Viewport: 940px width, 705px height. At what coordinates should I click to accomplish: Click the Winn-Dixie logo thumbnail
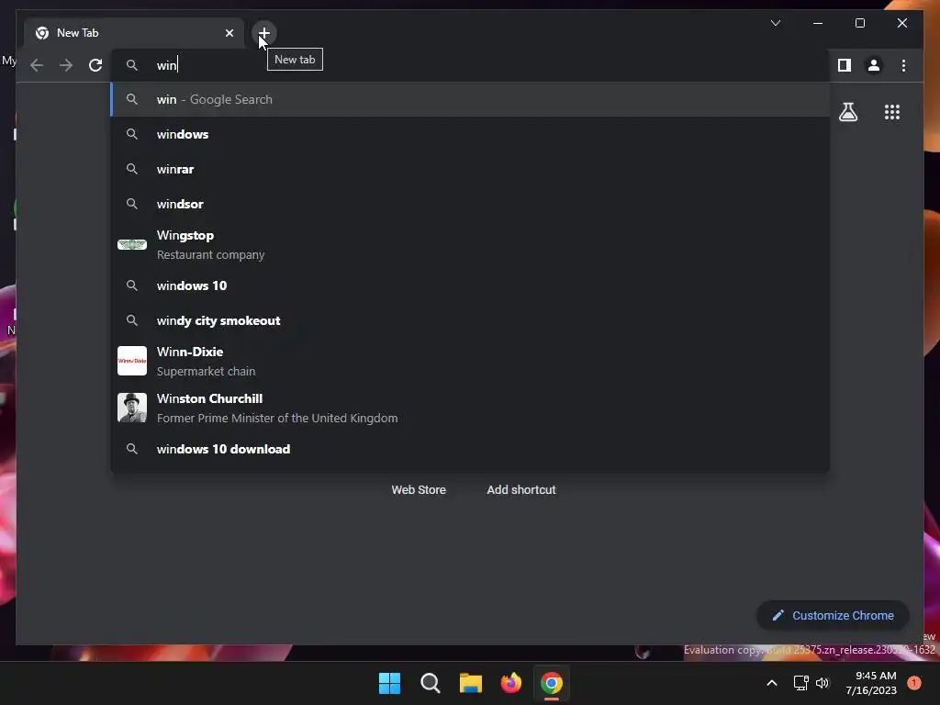(x=132, y=361)
